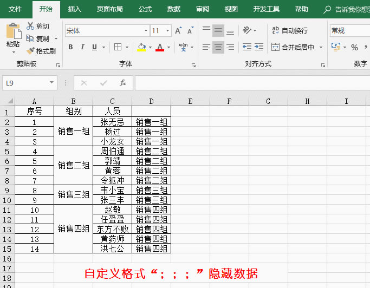Click the Paste clipboard icon

coord(13,31)
